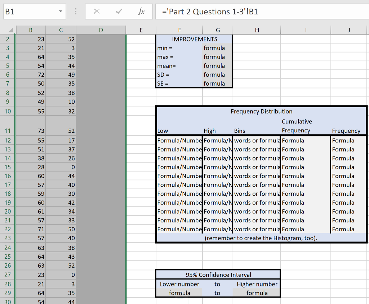Click the Insert Function (fx) icon
The width and height of the screenshot is (369, 304).
click(141, 11)
